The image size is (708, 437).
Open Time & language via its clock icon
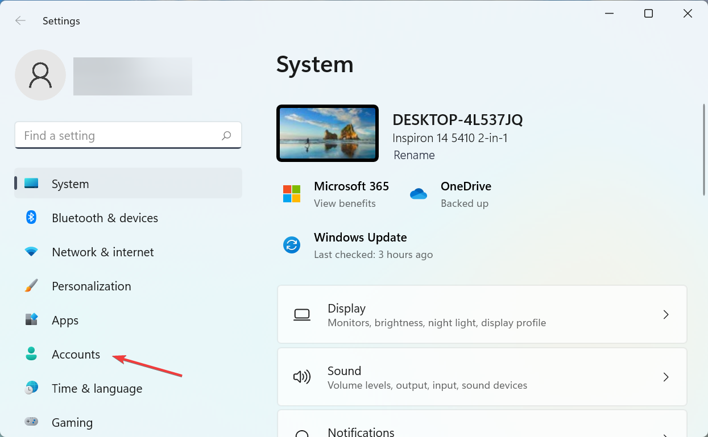coord(31,388)
